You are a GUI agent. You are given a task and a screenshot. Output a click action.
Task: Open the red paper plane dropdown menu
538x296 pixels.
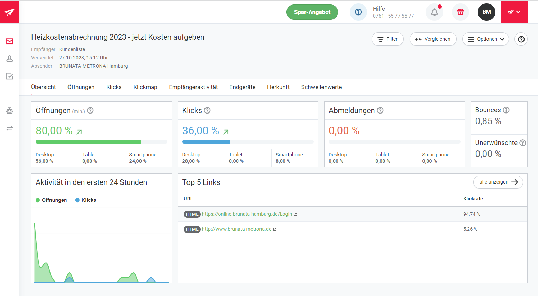point(514,12)
